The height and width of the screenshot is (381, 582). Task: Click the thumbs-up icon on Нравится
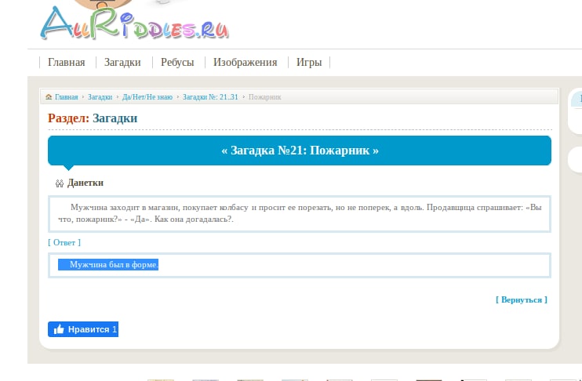pos(59,329)
